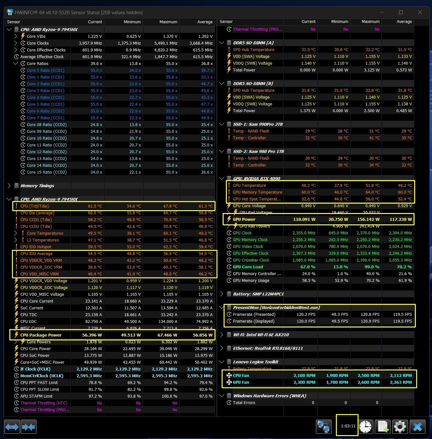Screen dimensions: 432x439
Task: Click the CPU Fan 2,100 RPM value
Action: pos(304,376)
